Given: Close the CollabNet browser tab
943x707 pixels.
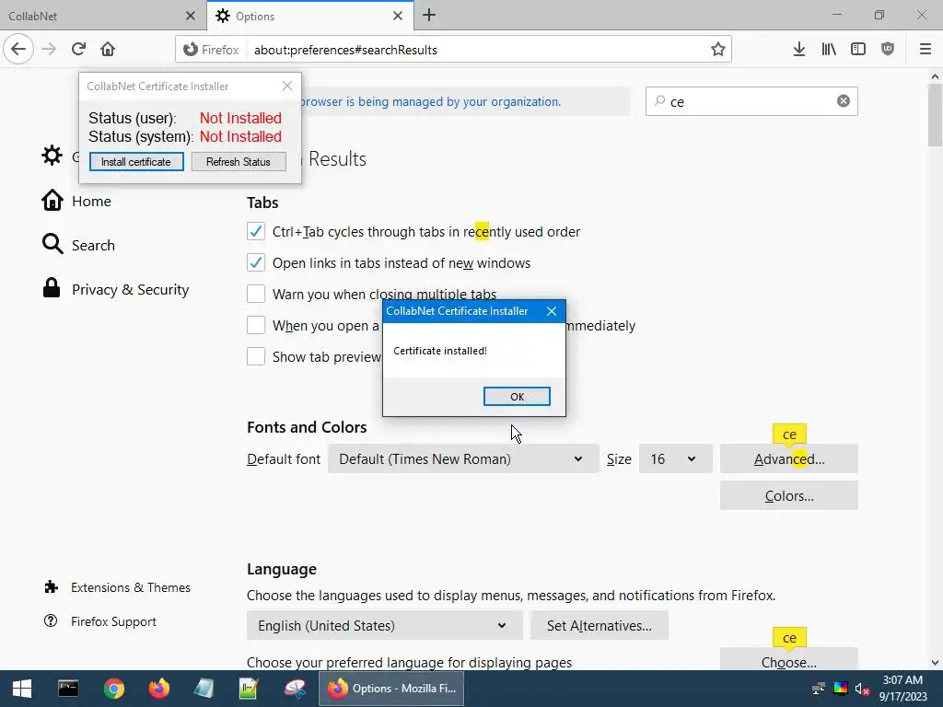Looking at the screenshot, I should pyautogui.click(x=190, y=16).
